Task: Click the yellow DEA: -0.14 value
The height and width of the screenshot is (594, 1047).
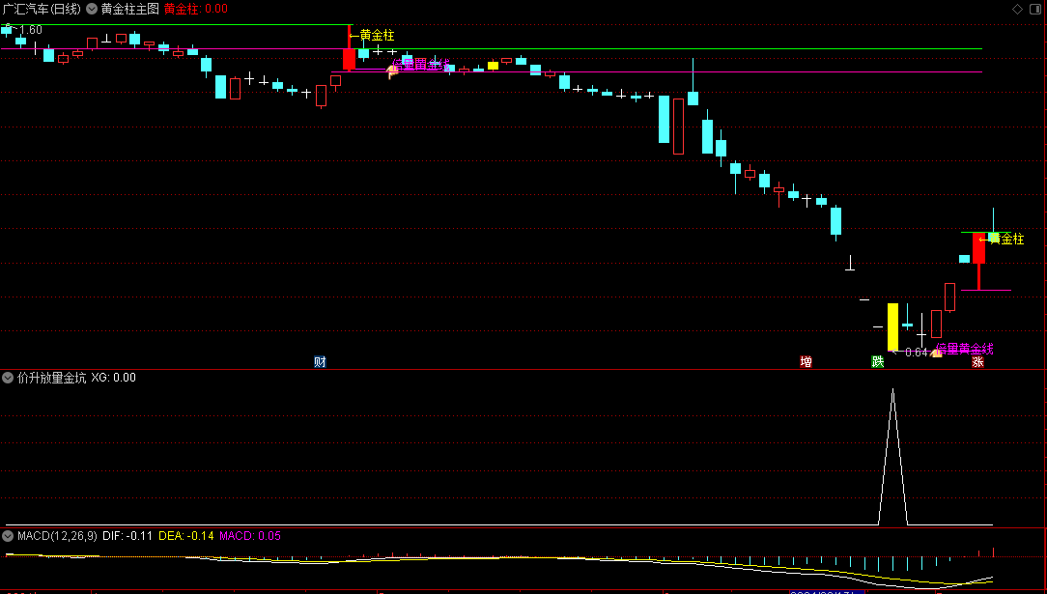Action: 186,536
